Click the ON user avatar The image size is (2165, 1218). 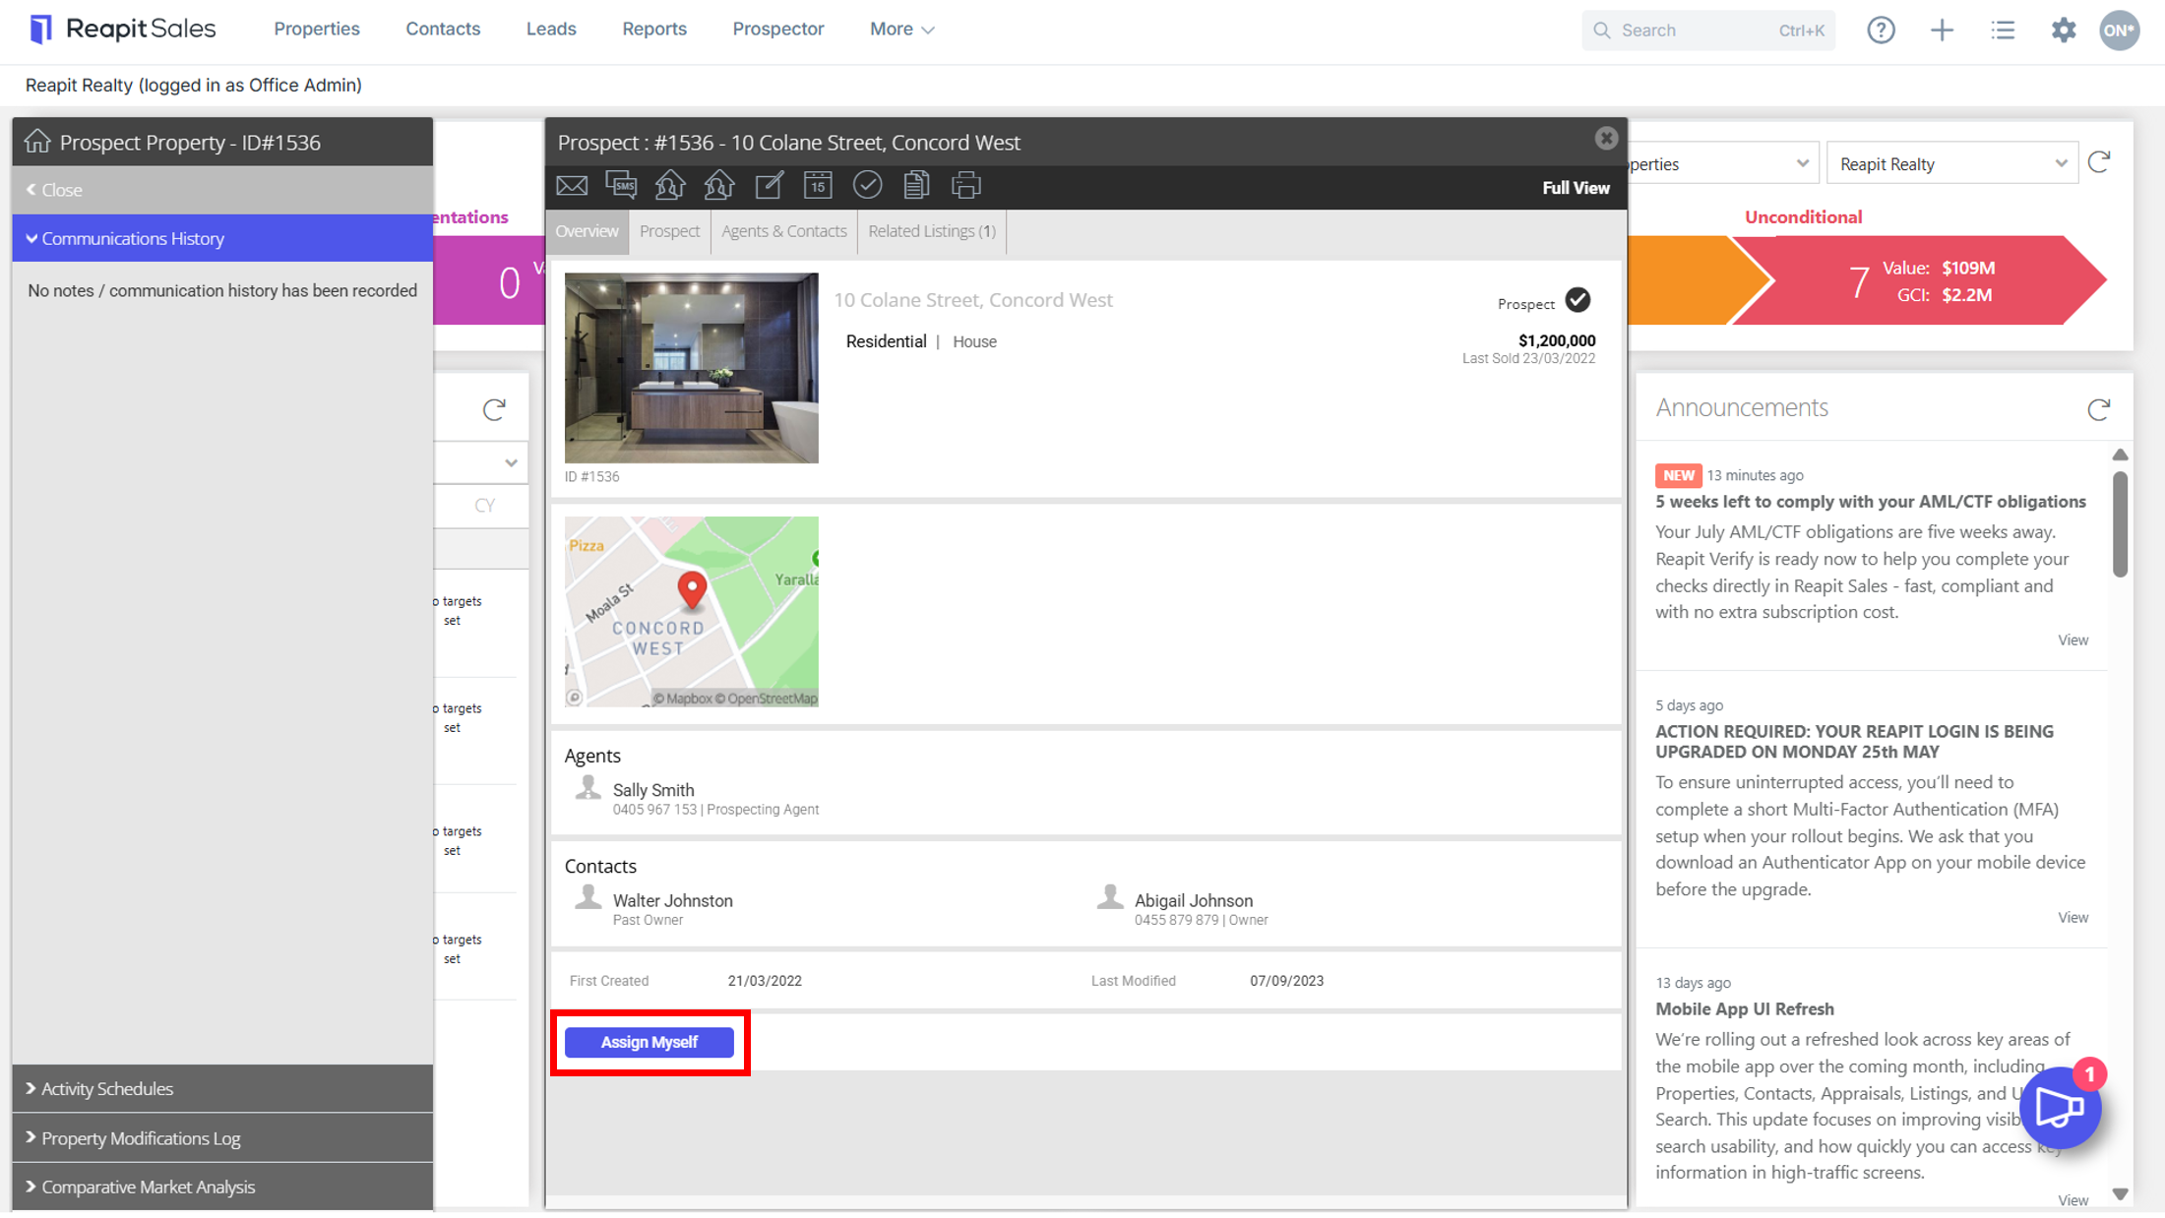tap(2119, 30)
